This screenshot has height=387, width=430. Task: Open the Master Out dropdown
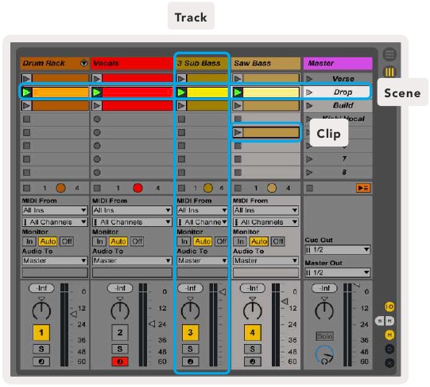[338, 272]
